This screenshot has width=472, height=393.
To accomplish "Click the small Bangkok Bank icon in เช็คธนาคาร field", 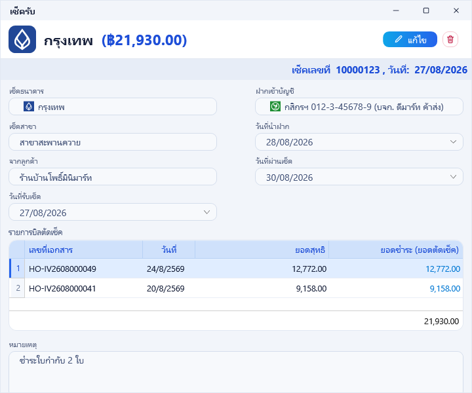I will click(x=29, y=107).
